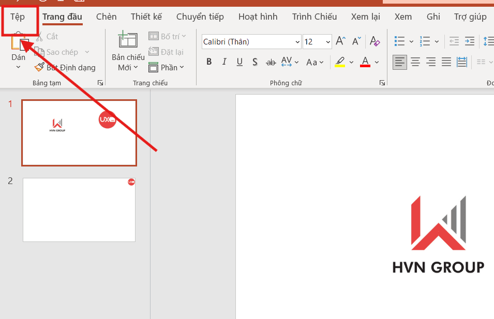Image resolution: width=494 pixels, height=319 pixels.
Task: Select the Bút Định dạng (Format Painter) tool
Action: (40, 67)
